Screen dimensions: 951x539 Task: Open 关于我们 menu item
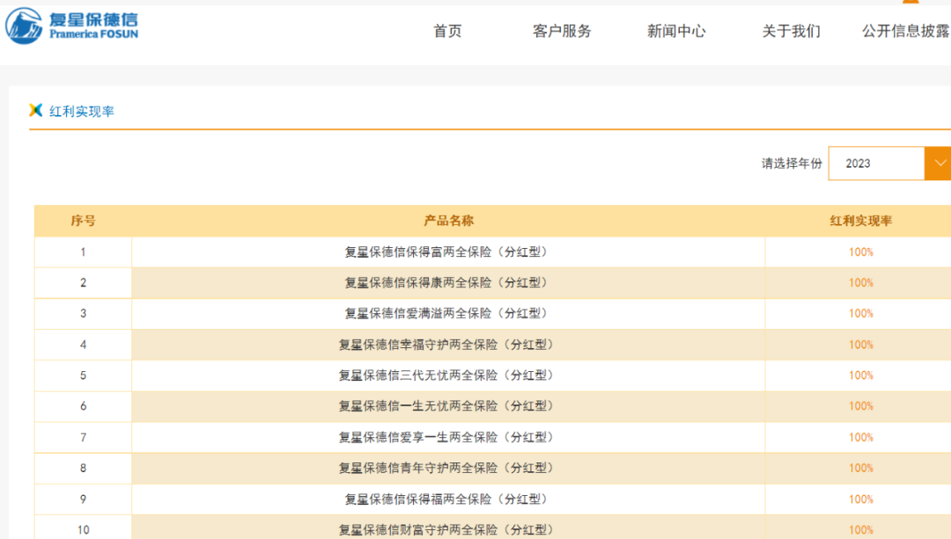[791, 31]
